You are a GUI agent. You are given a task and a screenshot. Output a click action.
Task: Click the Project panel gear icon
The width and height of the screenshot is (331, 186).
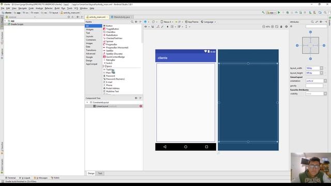click(x=78, y=17)
